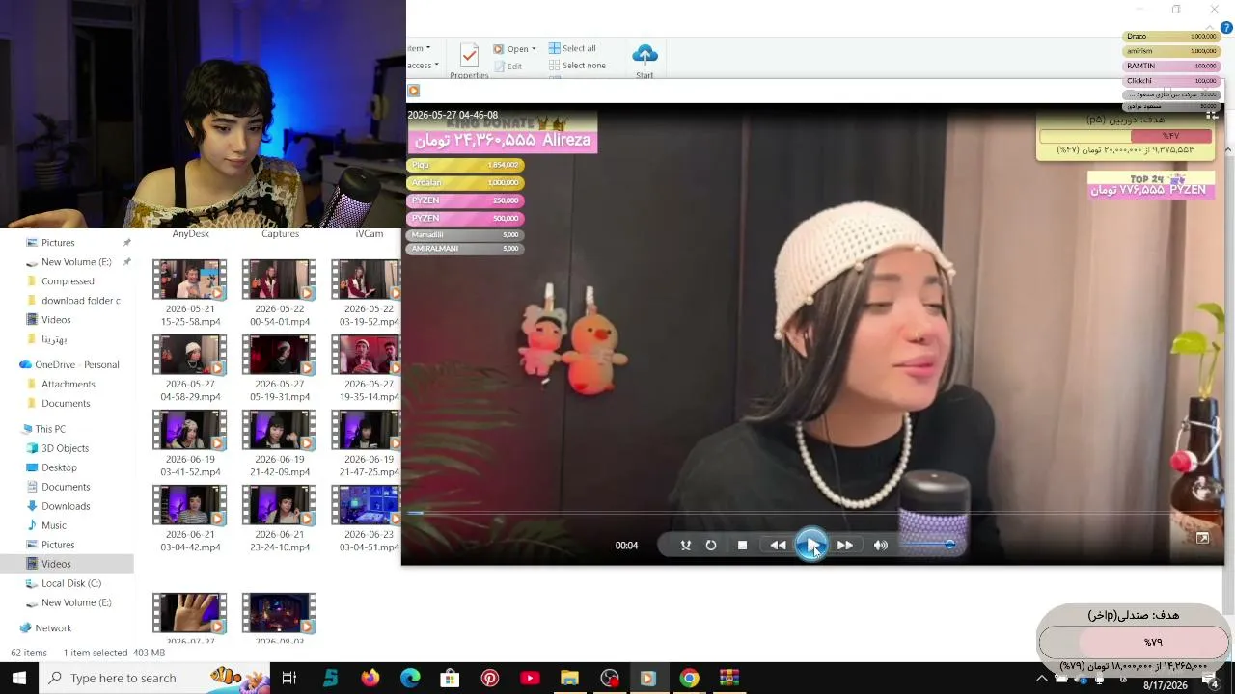Open Documents under This PC
Screen dimensions: 1235x694
click(x=66, y=487)
